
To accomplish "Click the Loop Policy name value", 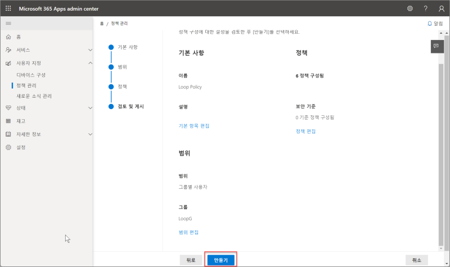I will 190,87.
